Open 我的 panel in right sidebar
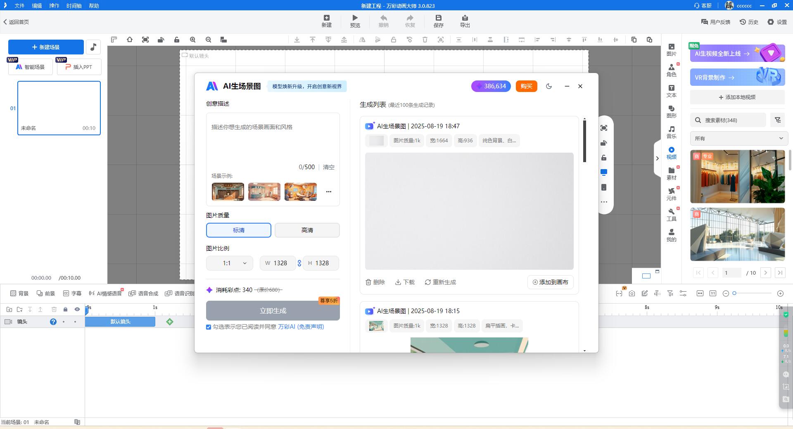This screenshot has height=429, width=793. point(671,236)
